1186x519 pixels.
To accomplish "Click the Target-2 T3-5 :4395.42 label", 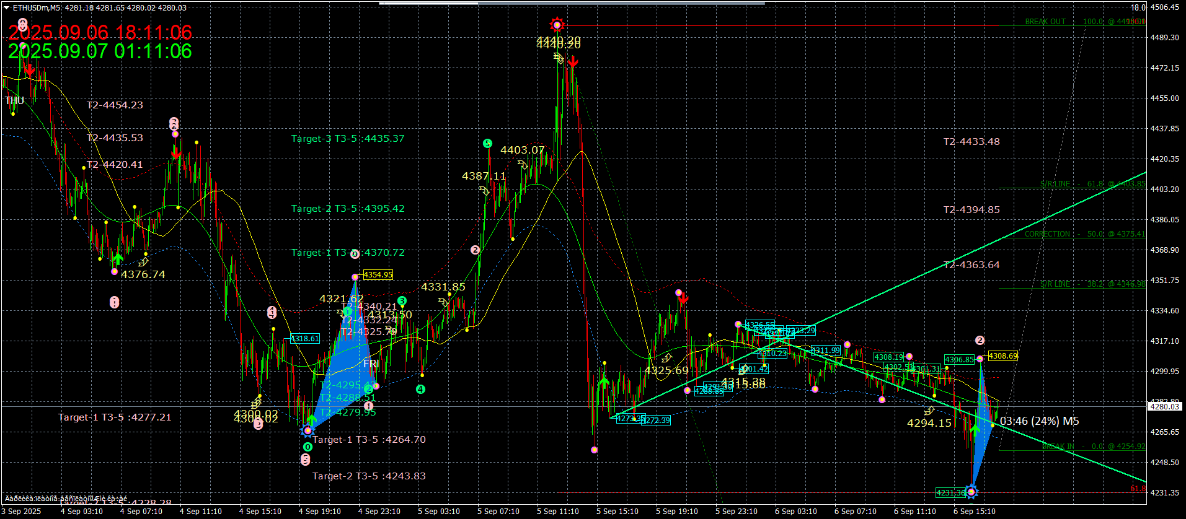I will 348,209.
